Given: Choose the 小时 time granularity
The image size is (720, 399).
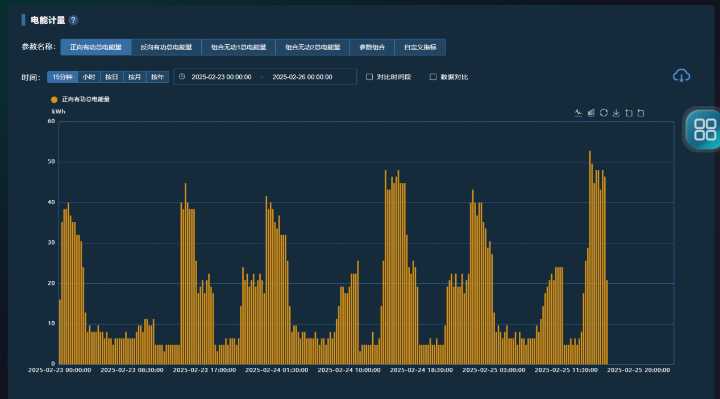Looking at the screenshot, I should pyautogui.click(x=89, y=77).
